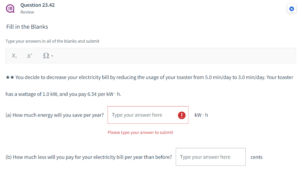Image resolution: width=302 pixels, height=185 pixels.
Task: Toggle superscript formatting
Action: point(29,56)
